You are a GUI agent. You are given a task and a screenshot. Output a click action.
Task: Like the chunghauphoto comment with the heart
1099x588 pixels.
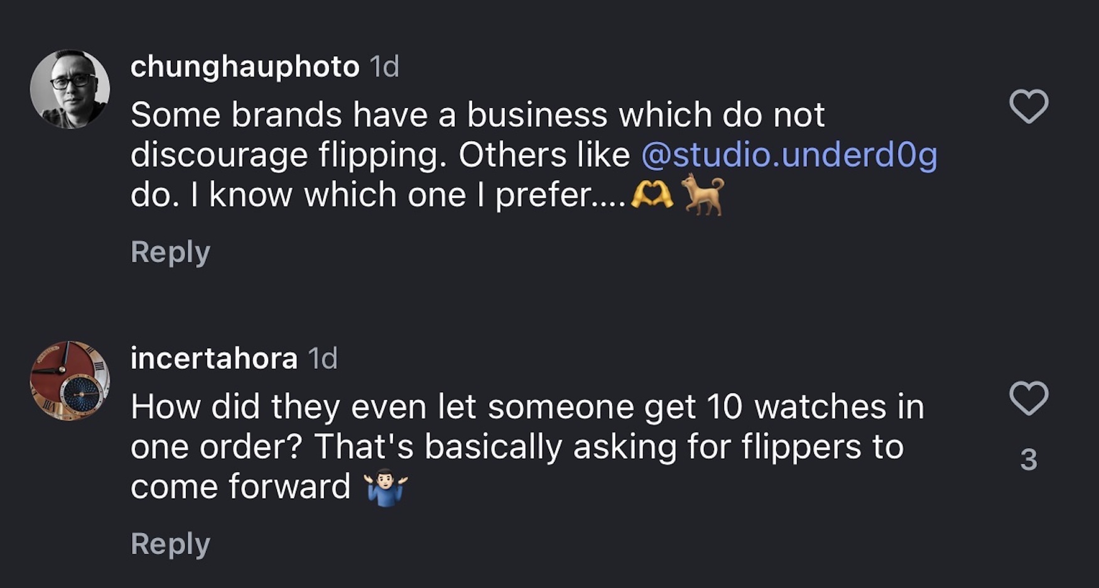click(1028, 106)
